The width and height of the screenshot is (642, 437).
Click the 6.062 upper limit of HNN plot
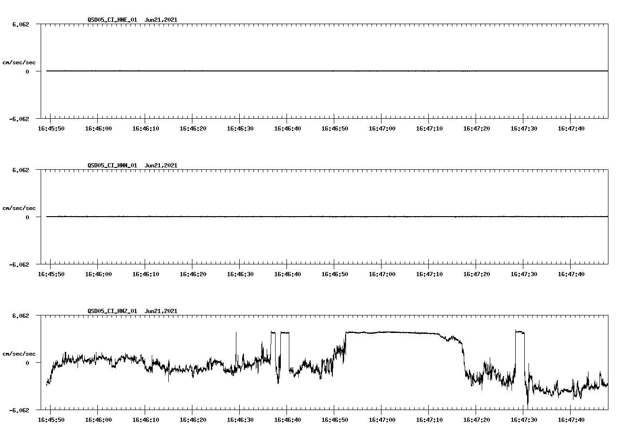(21, 170)
